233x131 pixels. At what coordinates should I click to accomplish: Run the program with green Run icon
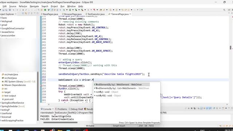pyautogui.click(x=70, y=10)
